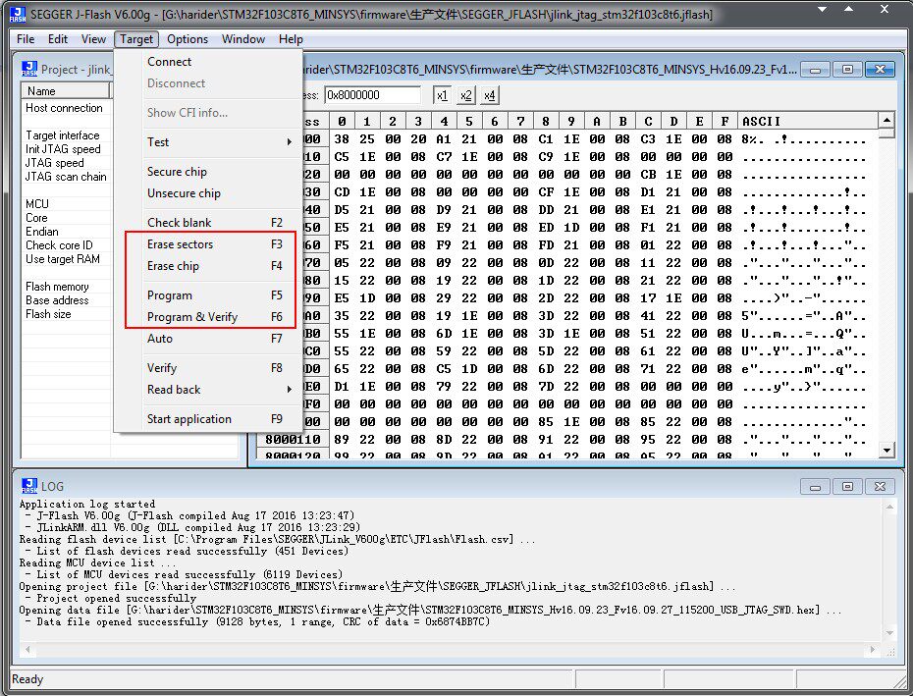Click the main window maximize arrow

click(849, 9)
